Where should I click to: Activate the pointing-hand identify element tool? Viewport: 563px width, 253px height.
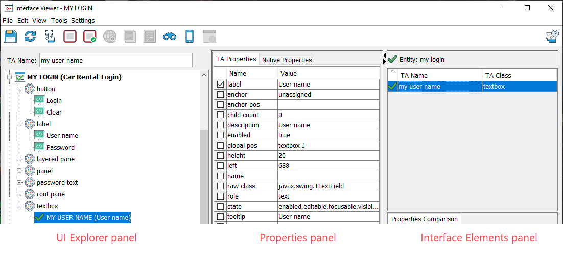click(50, 36)
